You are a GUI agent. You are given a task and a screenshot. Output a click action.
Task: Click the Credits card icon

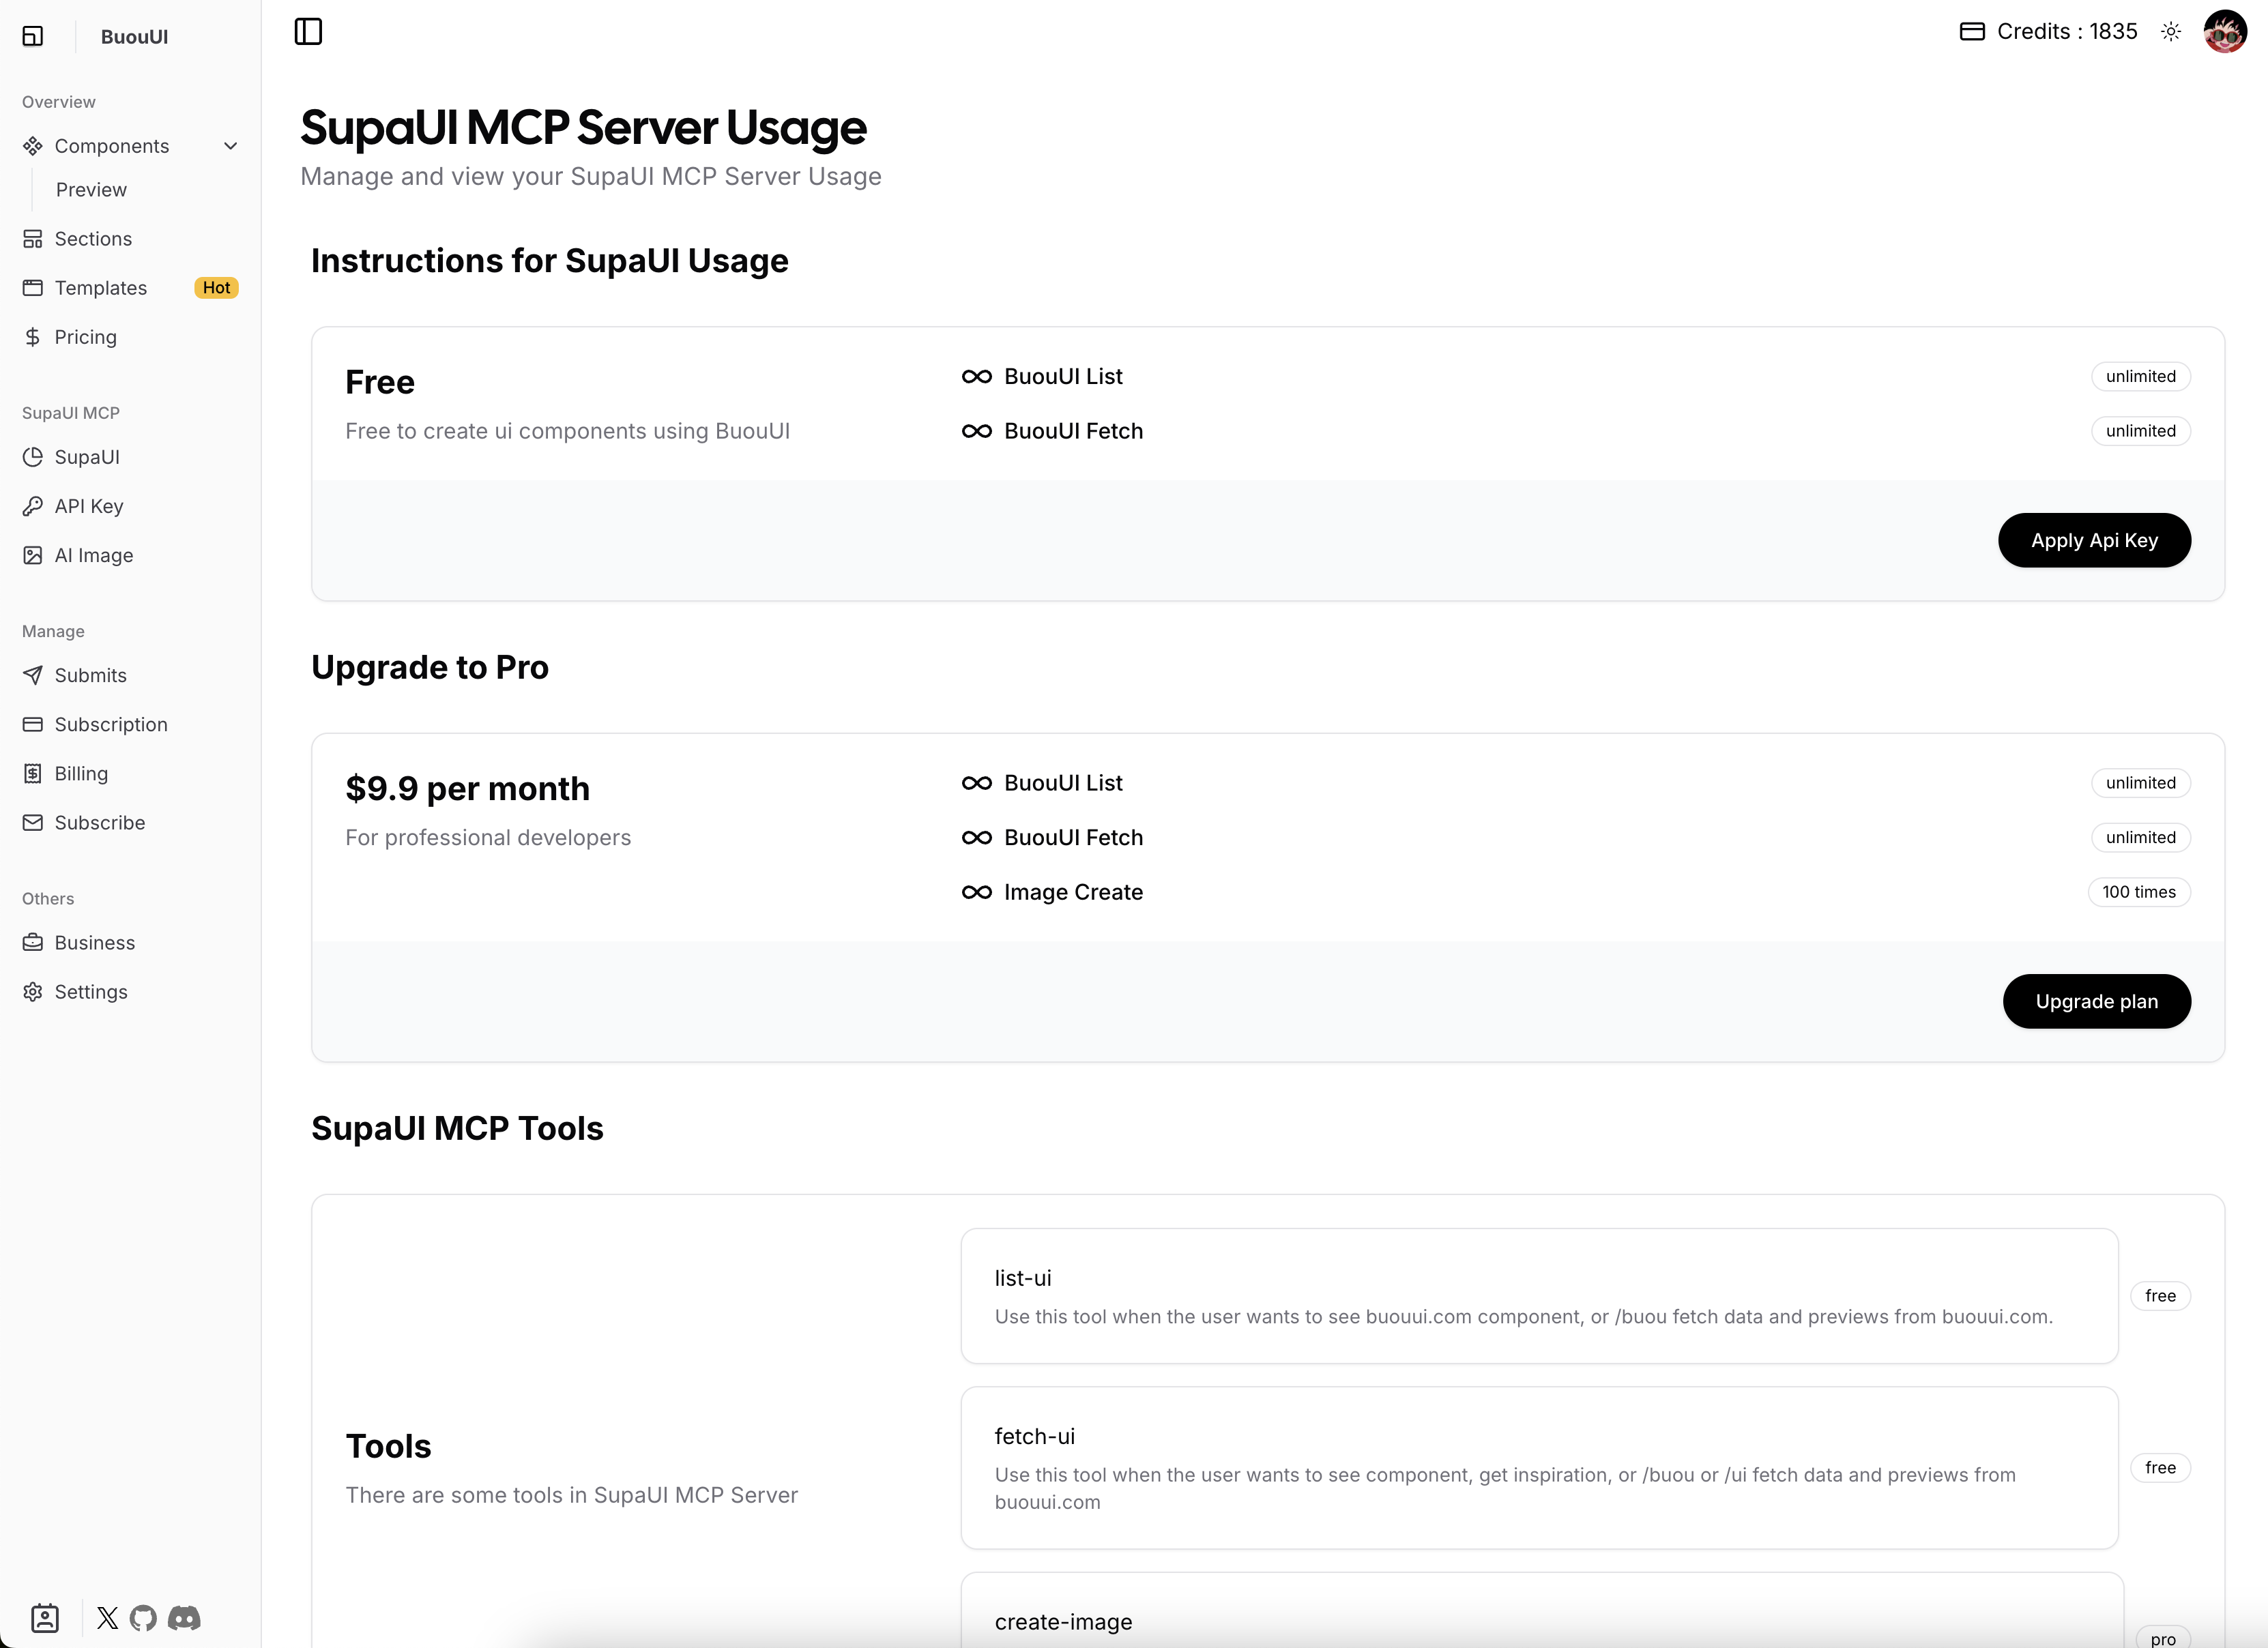[1971, 32]
